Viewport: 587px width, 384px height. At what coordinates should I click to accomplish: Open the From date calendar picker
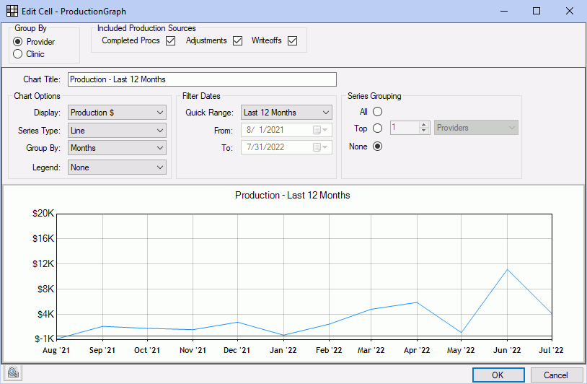[320, 131]
